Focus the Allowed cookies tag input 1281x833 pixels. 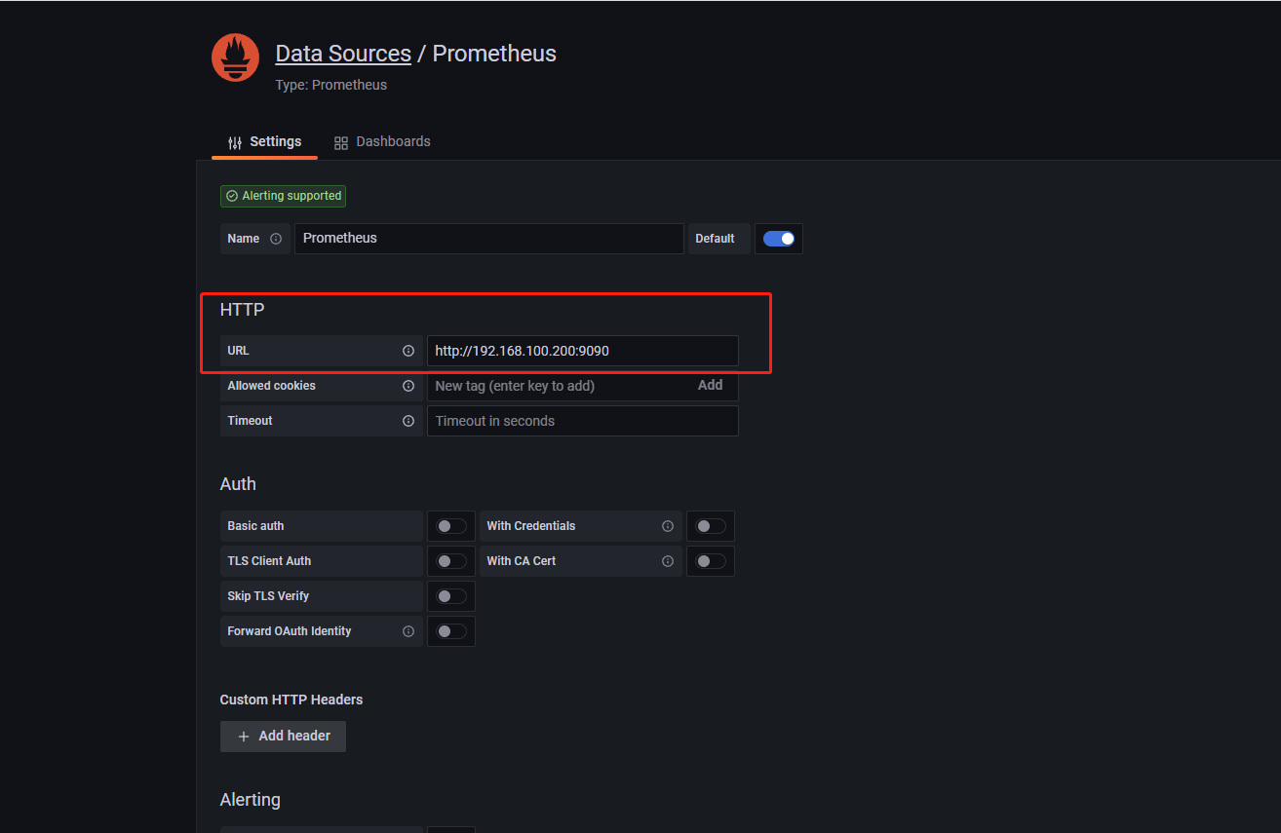[x=561, y=386]
